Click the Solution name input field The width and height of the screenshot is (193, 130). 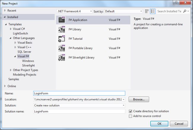click(79, 111)
